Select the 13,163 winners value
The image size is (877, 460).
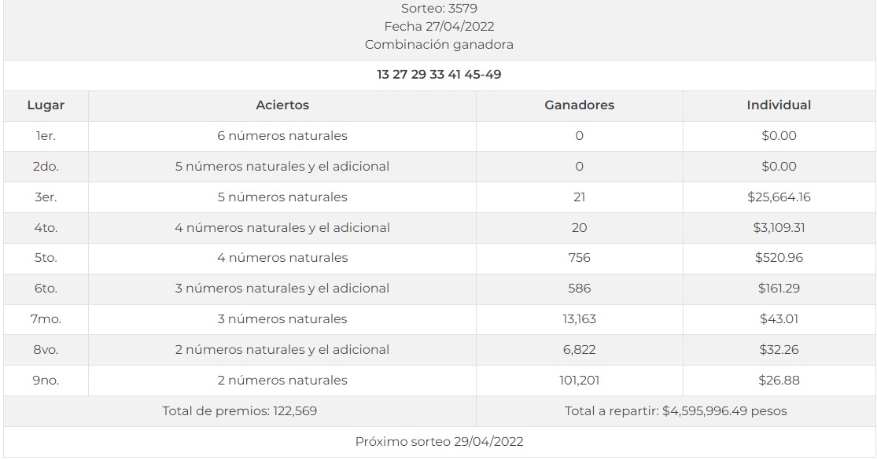[579, 319]
